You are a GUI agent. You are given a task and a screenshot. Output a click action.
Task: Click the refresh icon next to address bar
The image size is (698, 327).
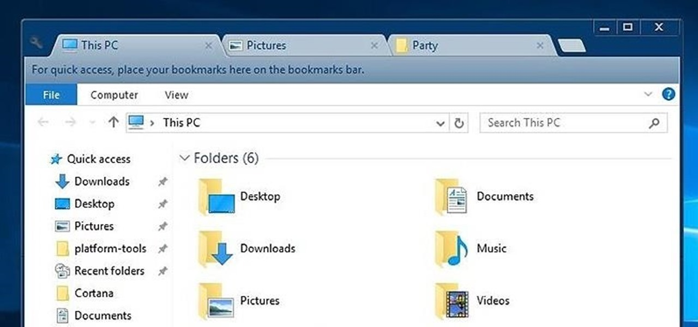point(459,123)
